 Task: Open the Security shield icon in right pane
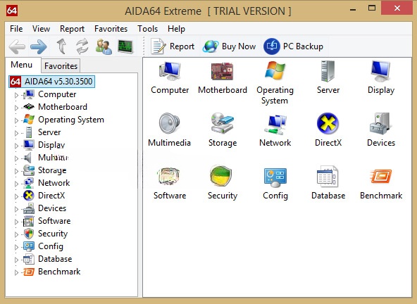[220, 175]
